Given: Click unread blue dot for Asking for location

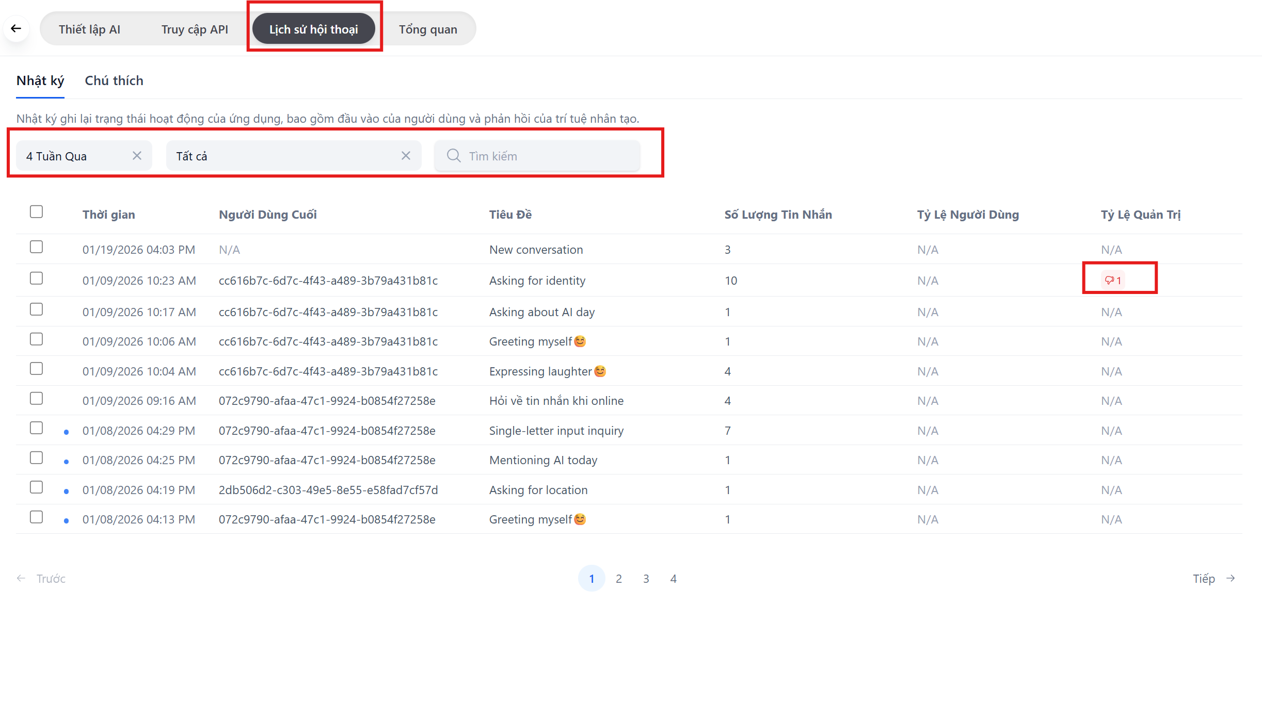Looking at the screenshot, I should (x=66, y=492).
